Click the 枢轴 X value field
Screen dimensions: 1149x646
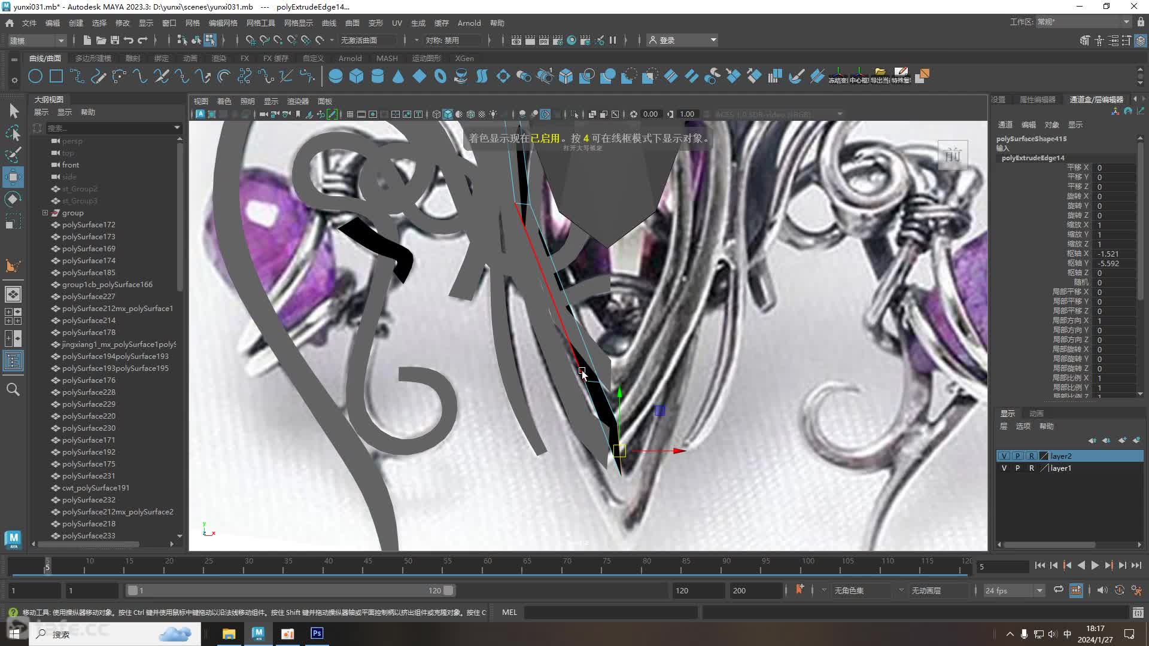1113,254
